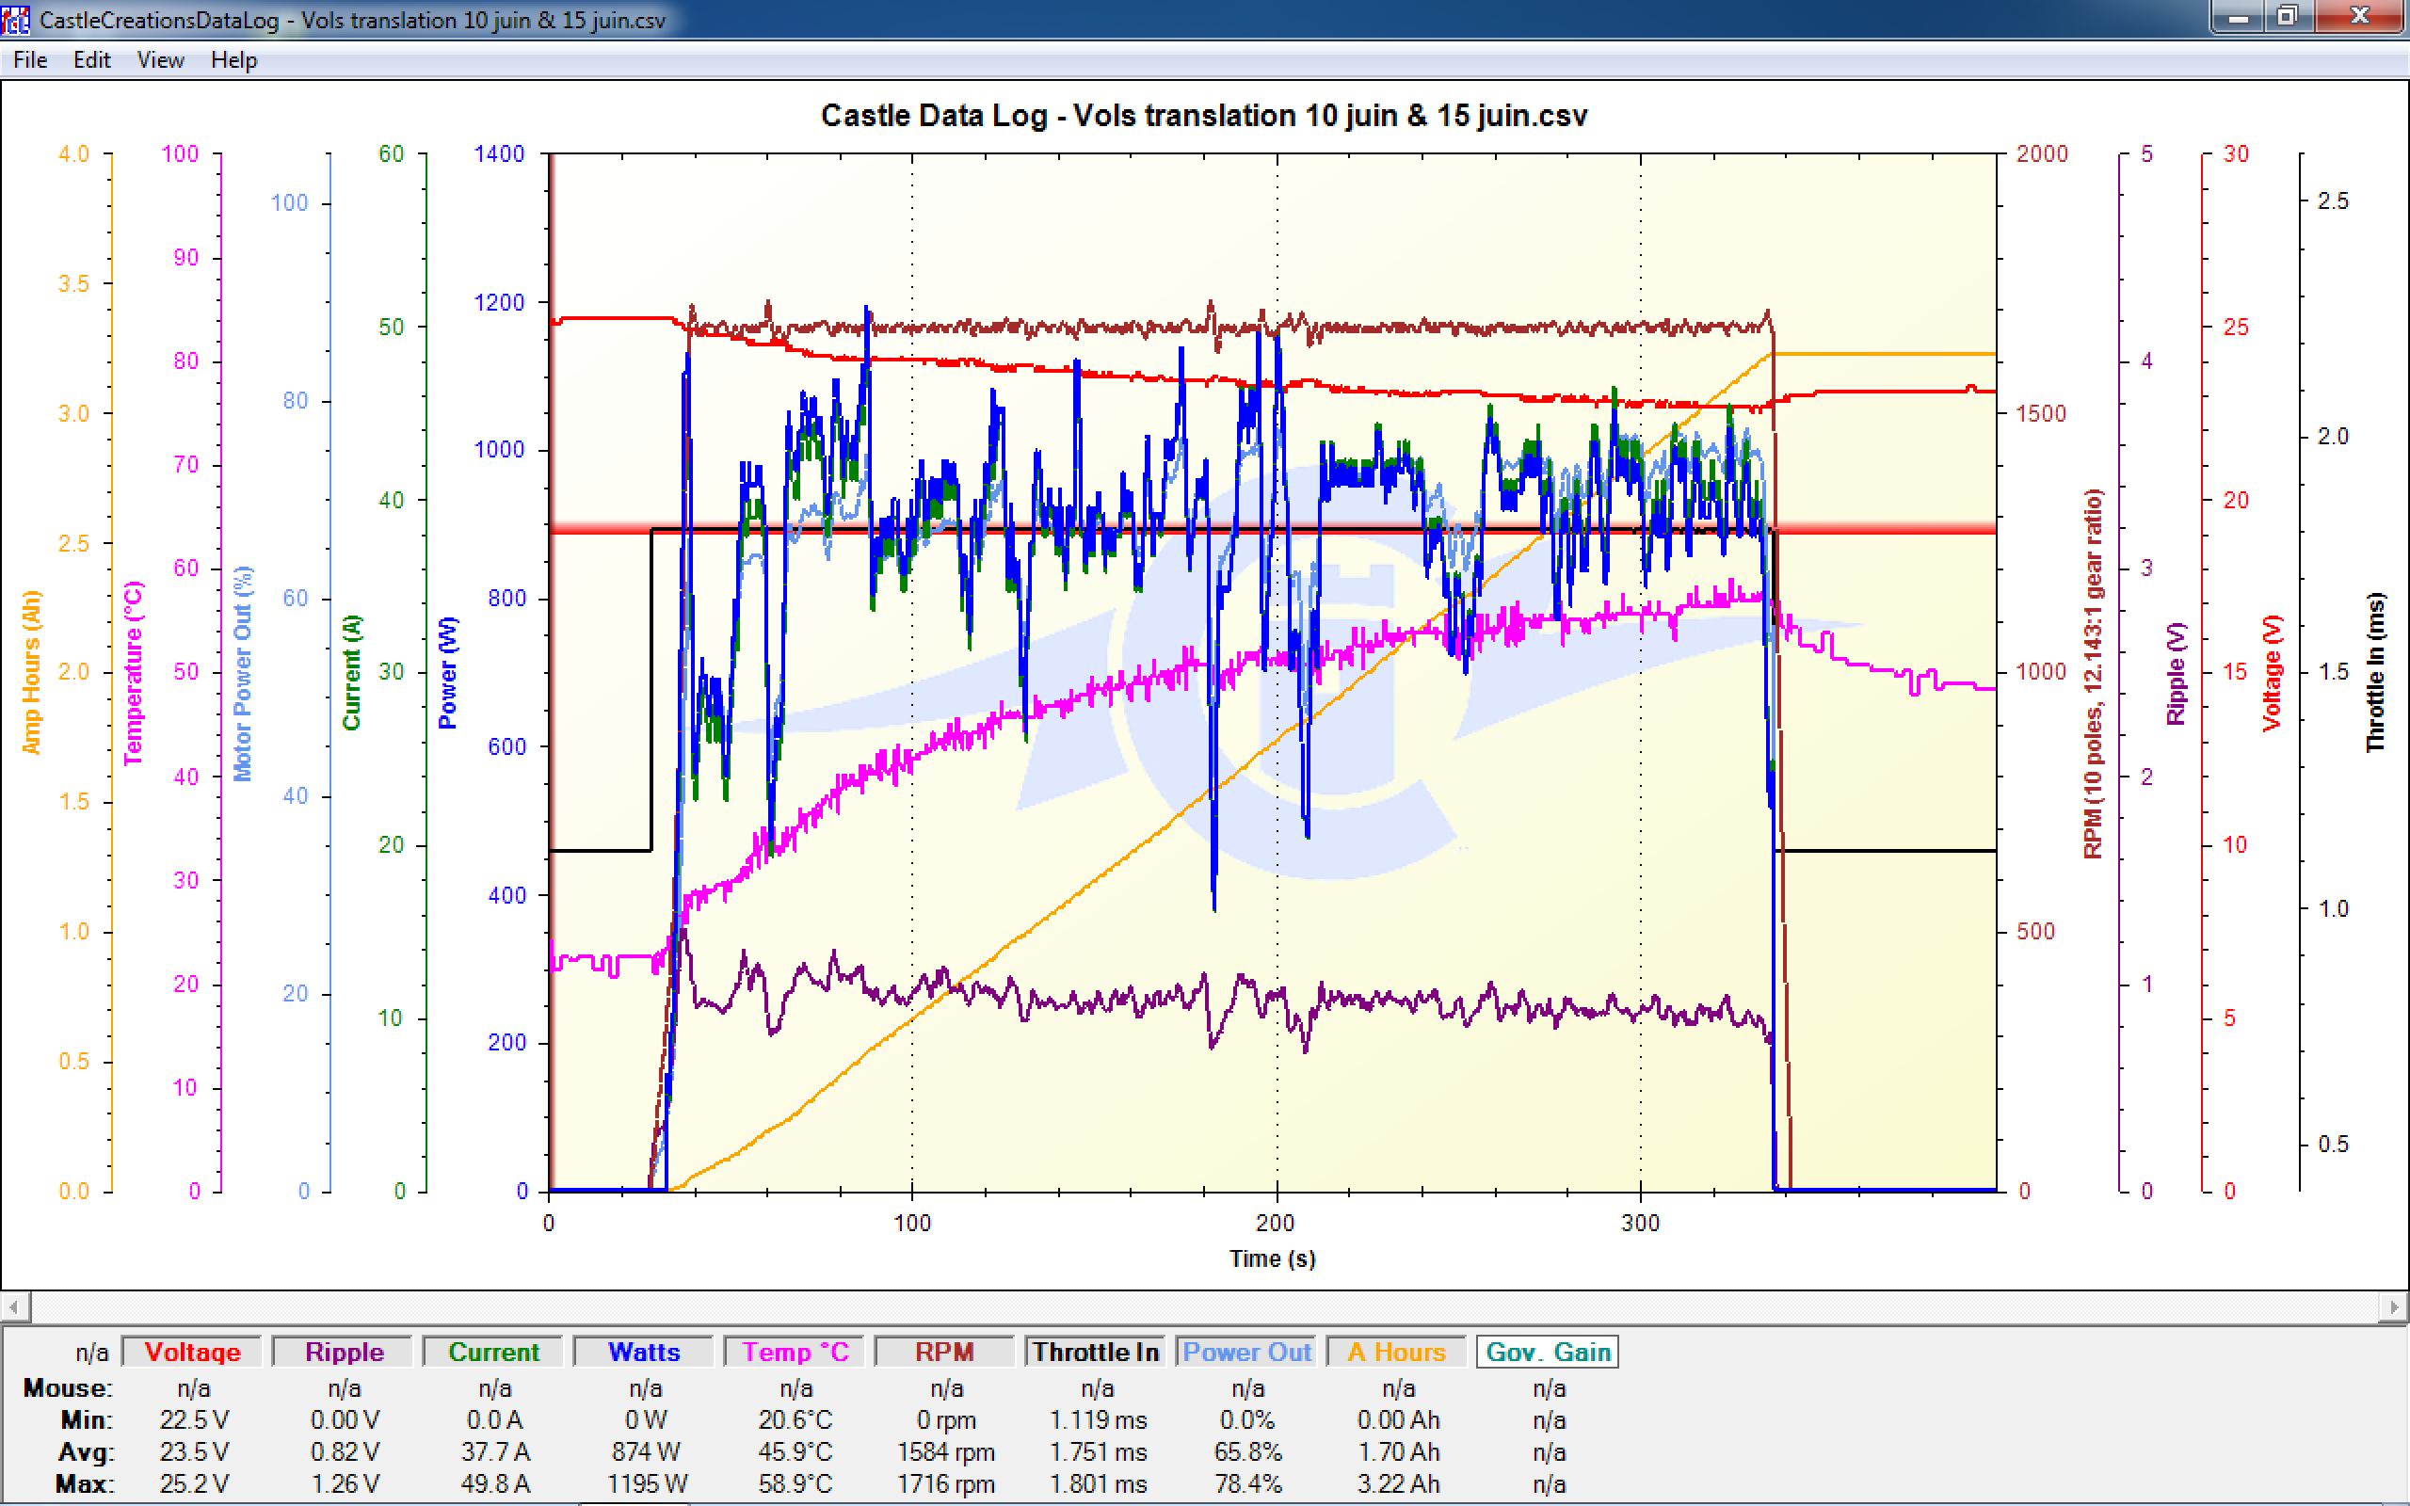Toggle the Temp °C series button
This screenshot has height=1506, width=2410.
(x=795, y=1352)
